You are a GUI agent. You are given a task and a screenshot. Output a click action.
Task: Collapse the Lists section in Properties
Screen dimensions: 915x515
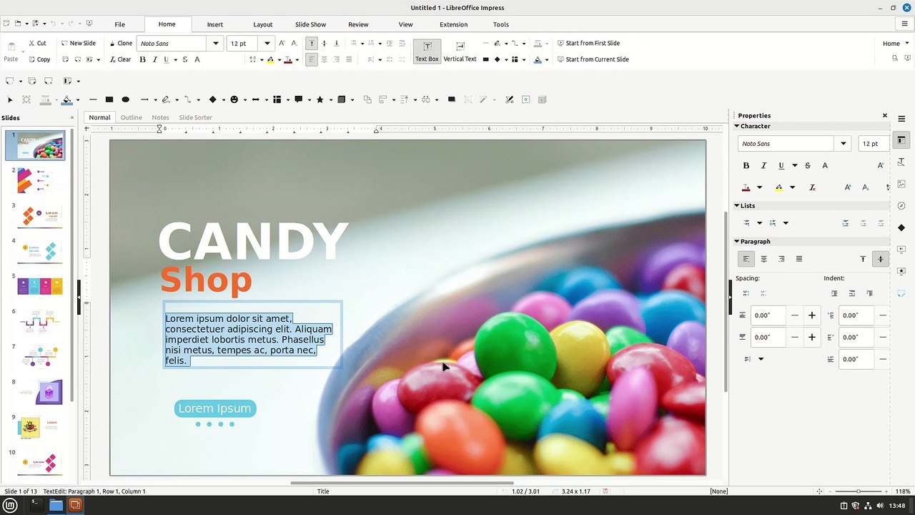737,205
